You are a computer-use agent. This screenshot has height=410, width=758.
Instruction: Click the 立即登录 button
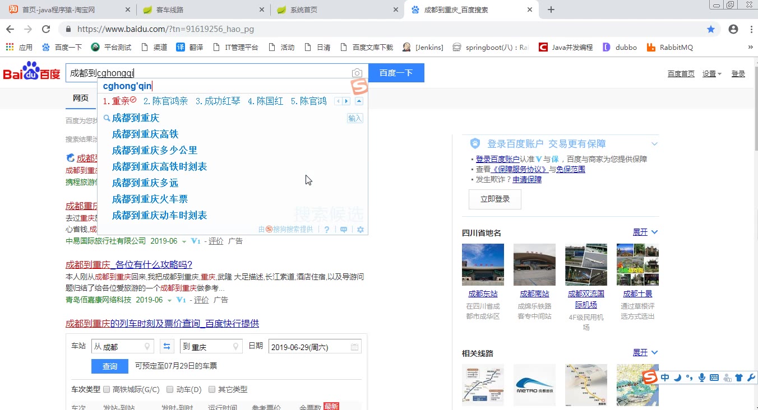coord(494,199)
